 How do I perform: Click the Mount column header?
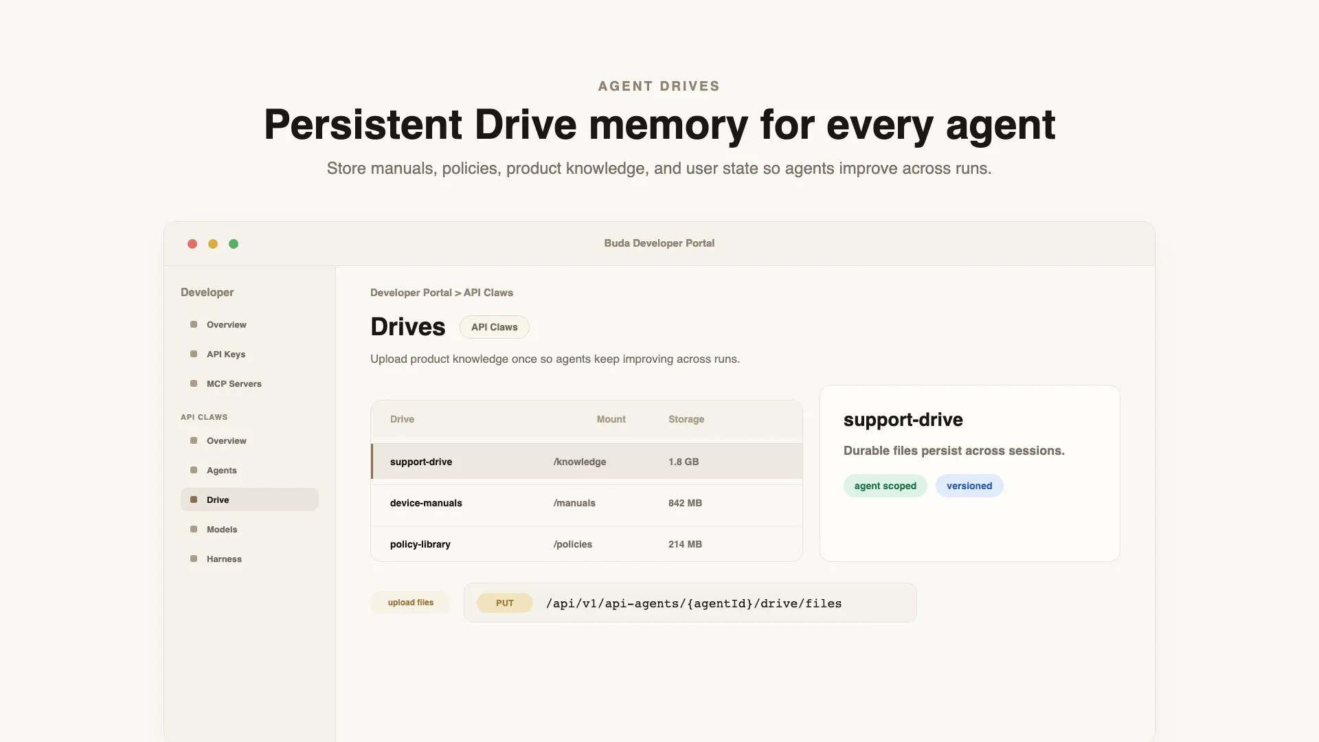click(x=611, y=419)
